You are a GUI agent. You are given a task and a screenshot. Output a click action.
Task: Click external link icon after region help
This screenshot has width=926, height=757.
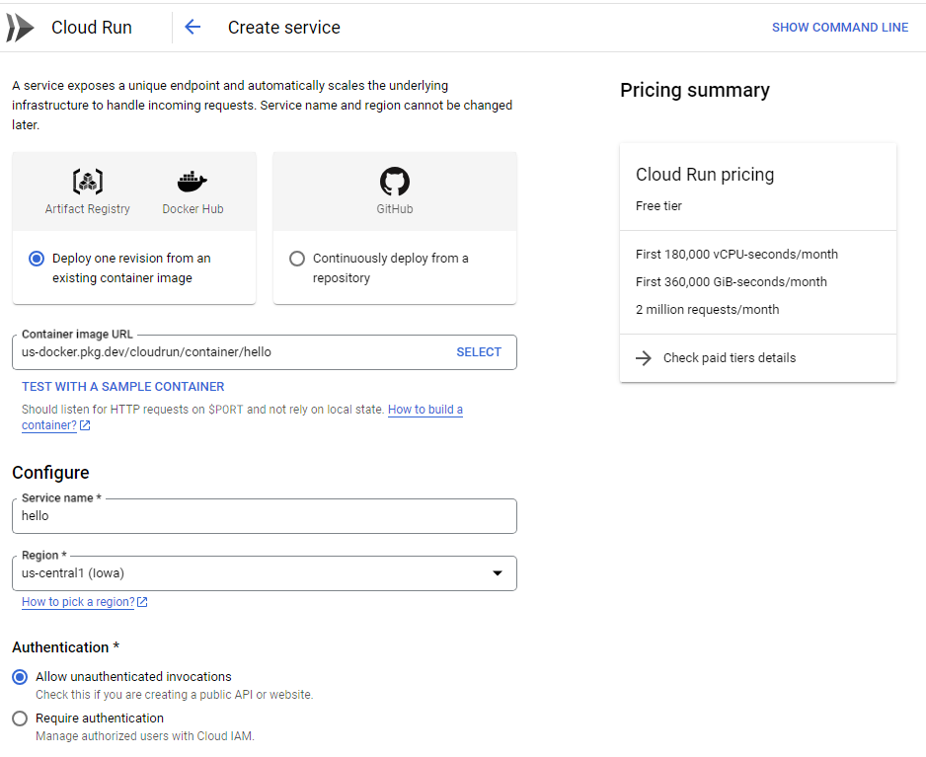tap(142, 602)
